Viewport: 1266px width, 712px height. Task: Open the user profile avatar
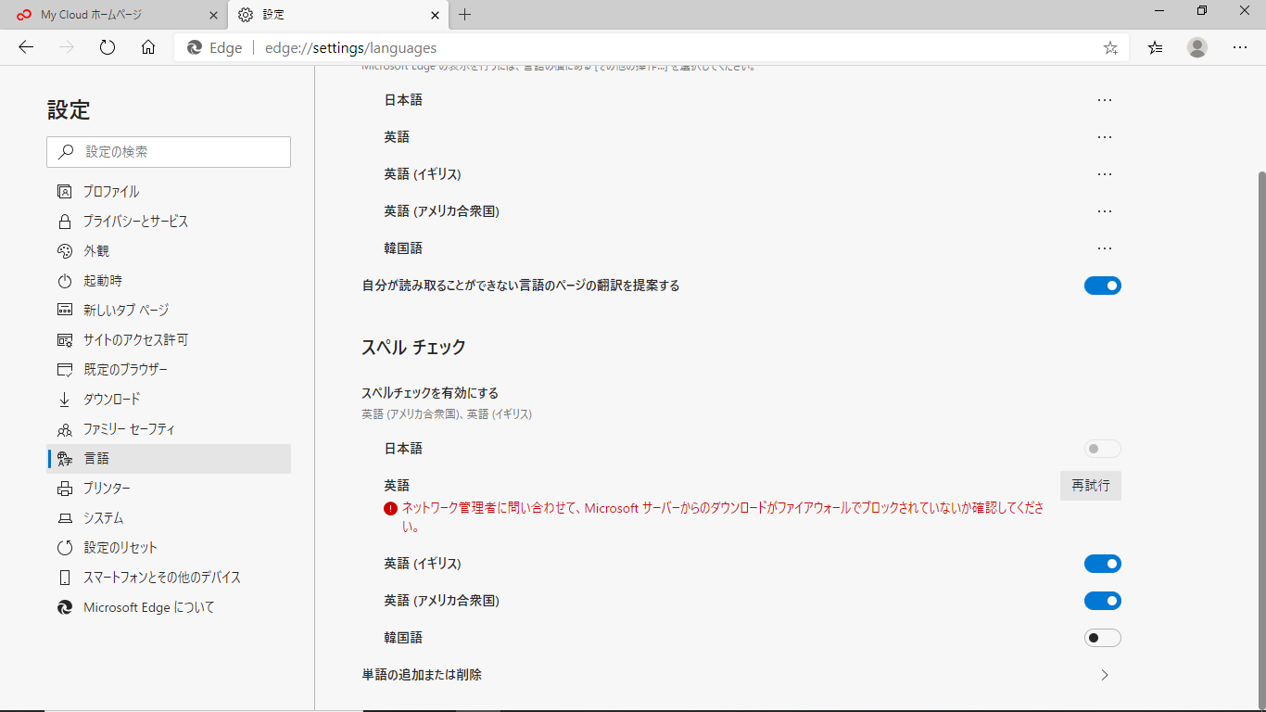[x=1197, y=47]
